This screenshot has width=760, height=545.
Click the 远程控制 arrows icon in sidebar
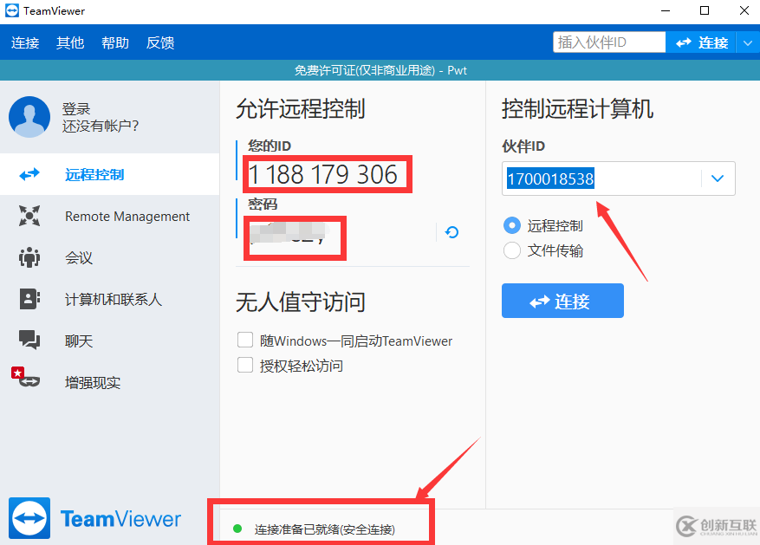click(29, 174)
